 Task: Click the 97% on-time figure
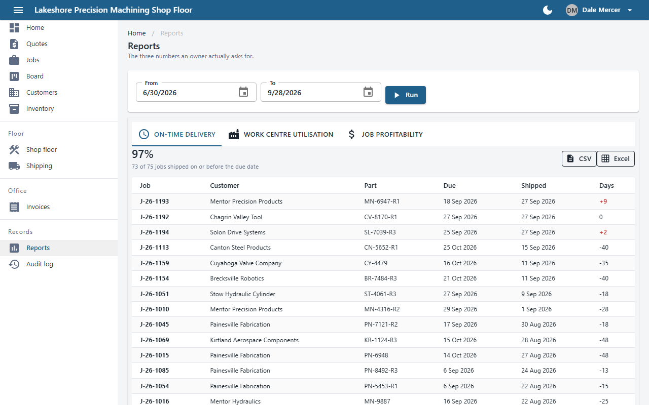(x=142, y=154)
